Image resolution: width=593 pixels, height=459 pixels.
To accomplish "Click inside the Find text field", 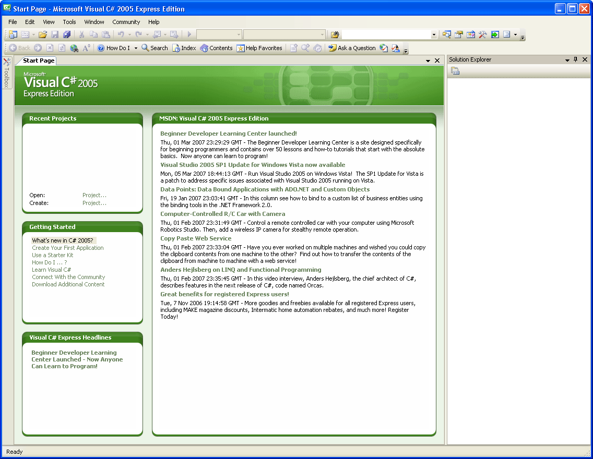I will (x=385, y=34).
